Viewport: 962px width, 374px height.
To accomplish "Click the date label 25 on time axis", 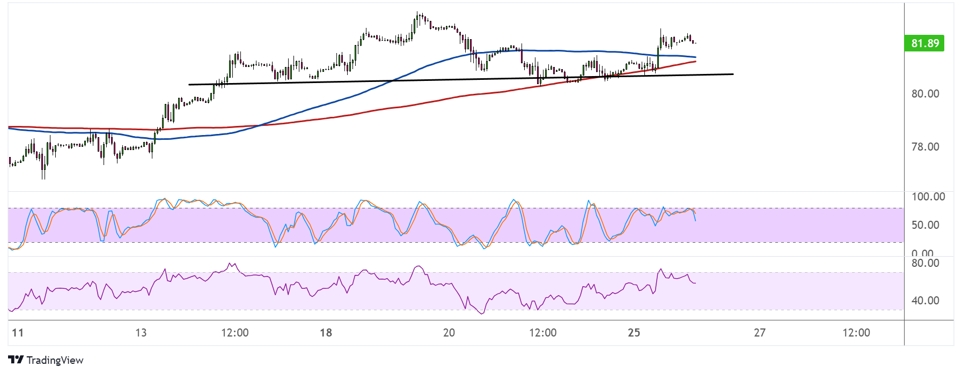I will point(634,333).
